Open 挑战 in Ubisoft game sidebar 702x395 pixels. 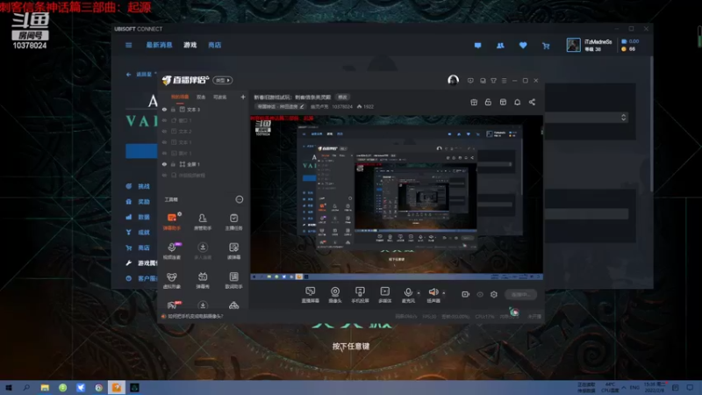(143, 186)
